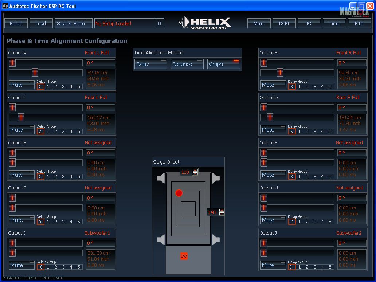The width and height of the screenshot is (376, 282).
Task: Open the IO tab
Action: coord(309,23)
